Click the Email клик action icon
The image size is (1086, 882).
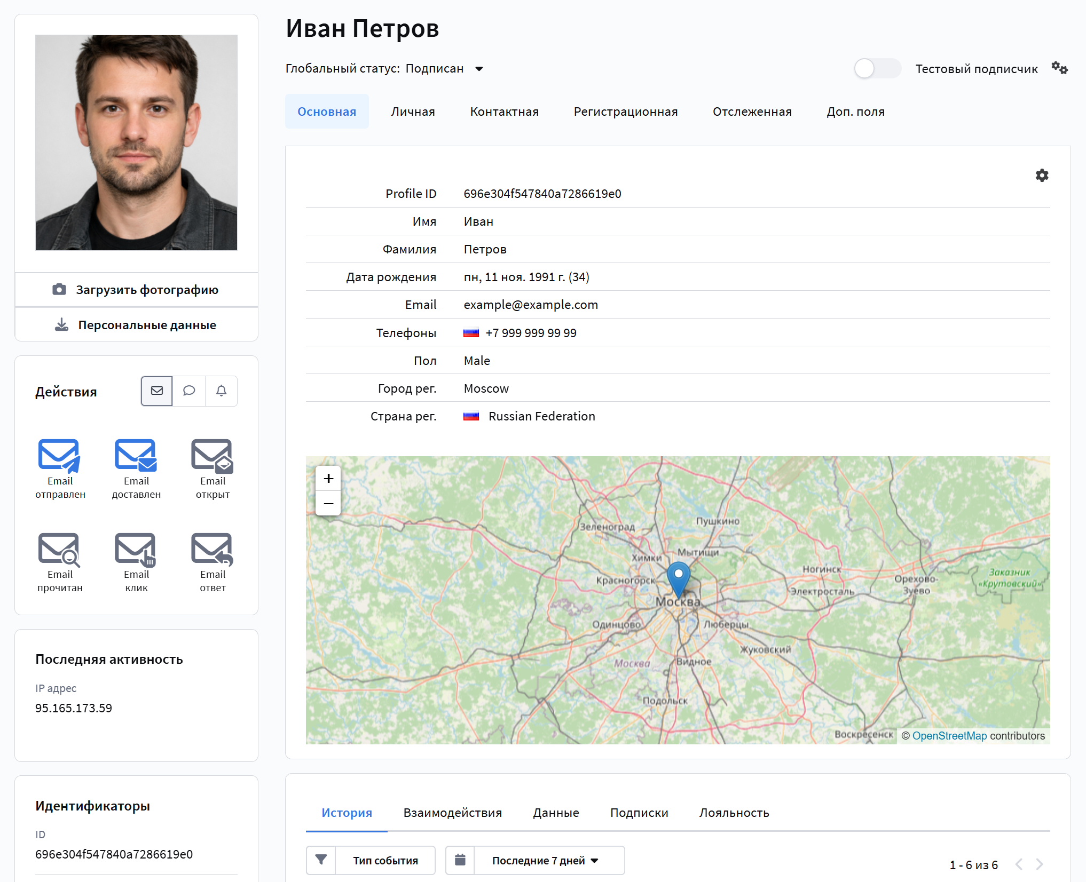click(x=136, y=550)
